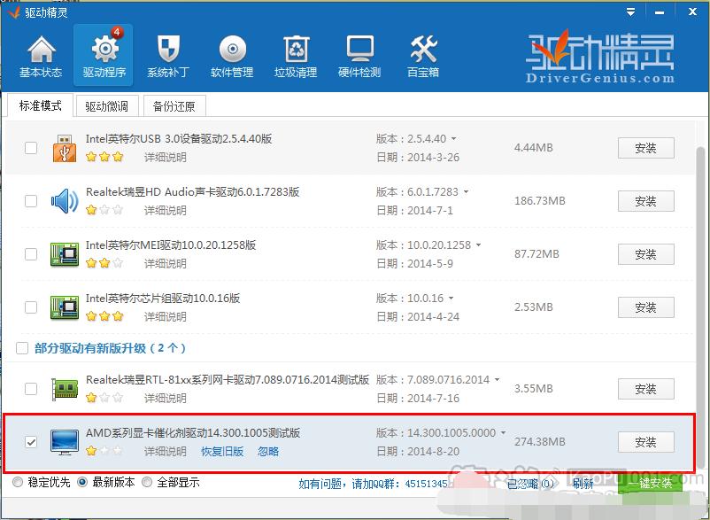This screenshot has height=520, width=710.
Task: Install the Intel USB 3.0 driver
Action: [x=645, y=148]
